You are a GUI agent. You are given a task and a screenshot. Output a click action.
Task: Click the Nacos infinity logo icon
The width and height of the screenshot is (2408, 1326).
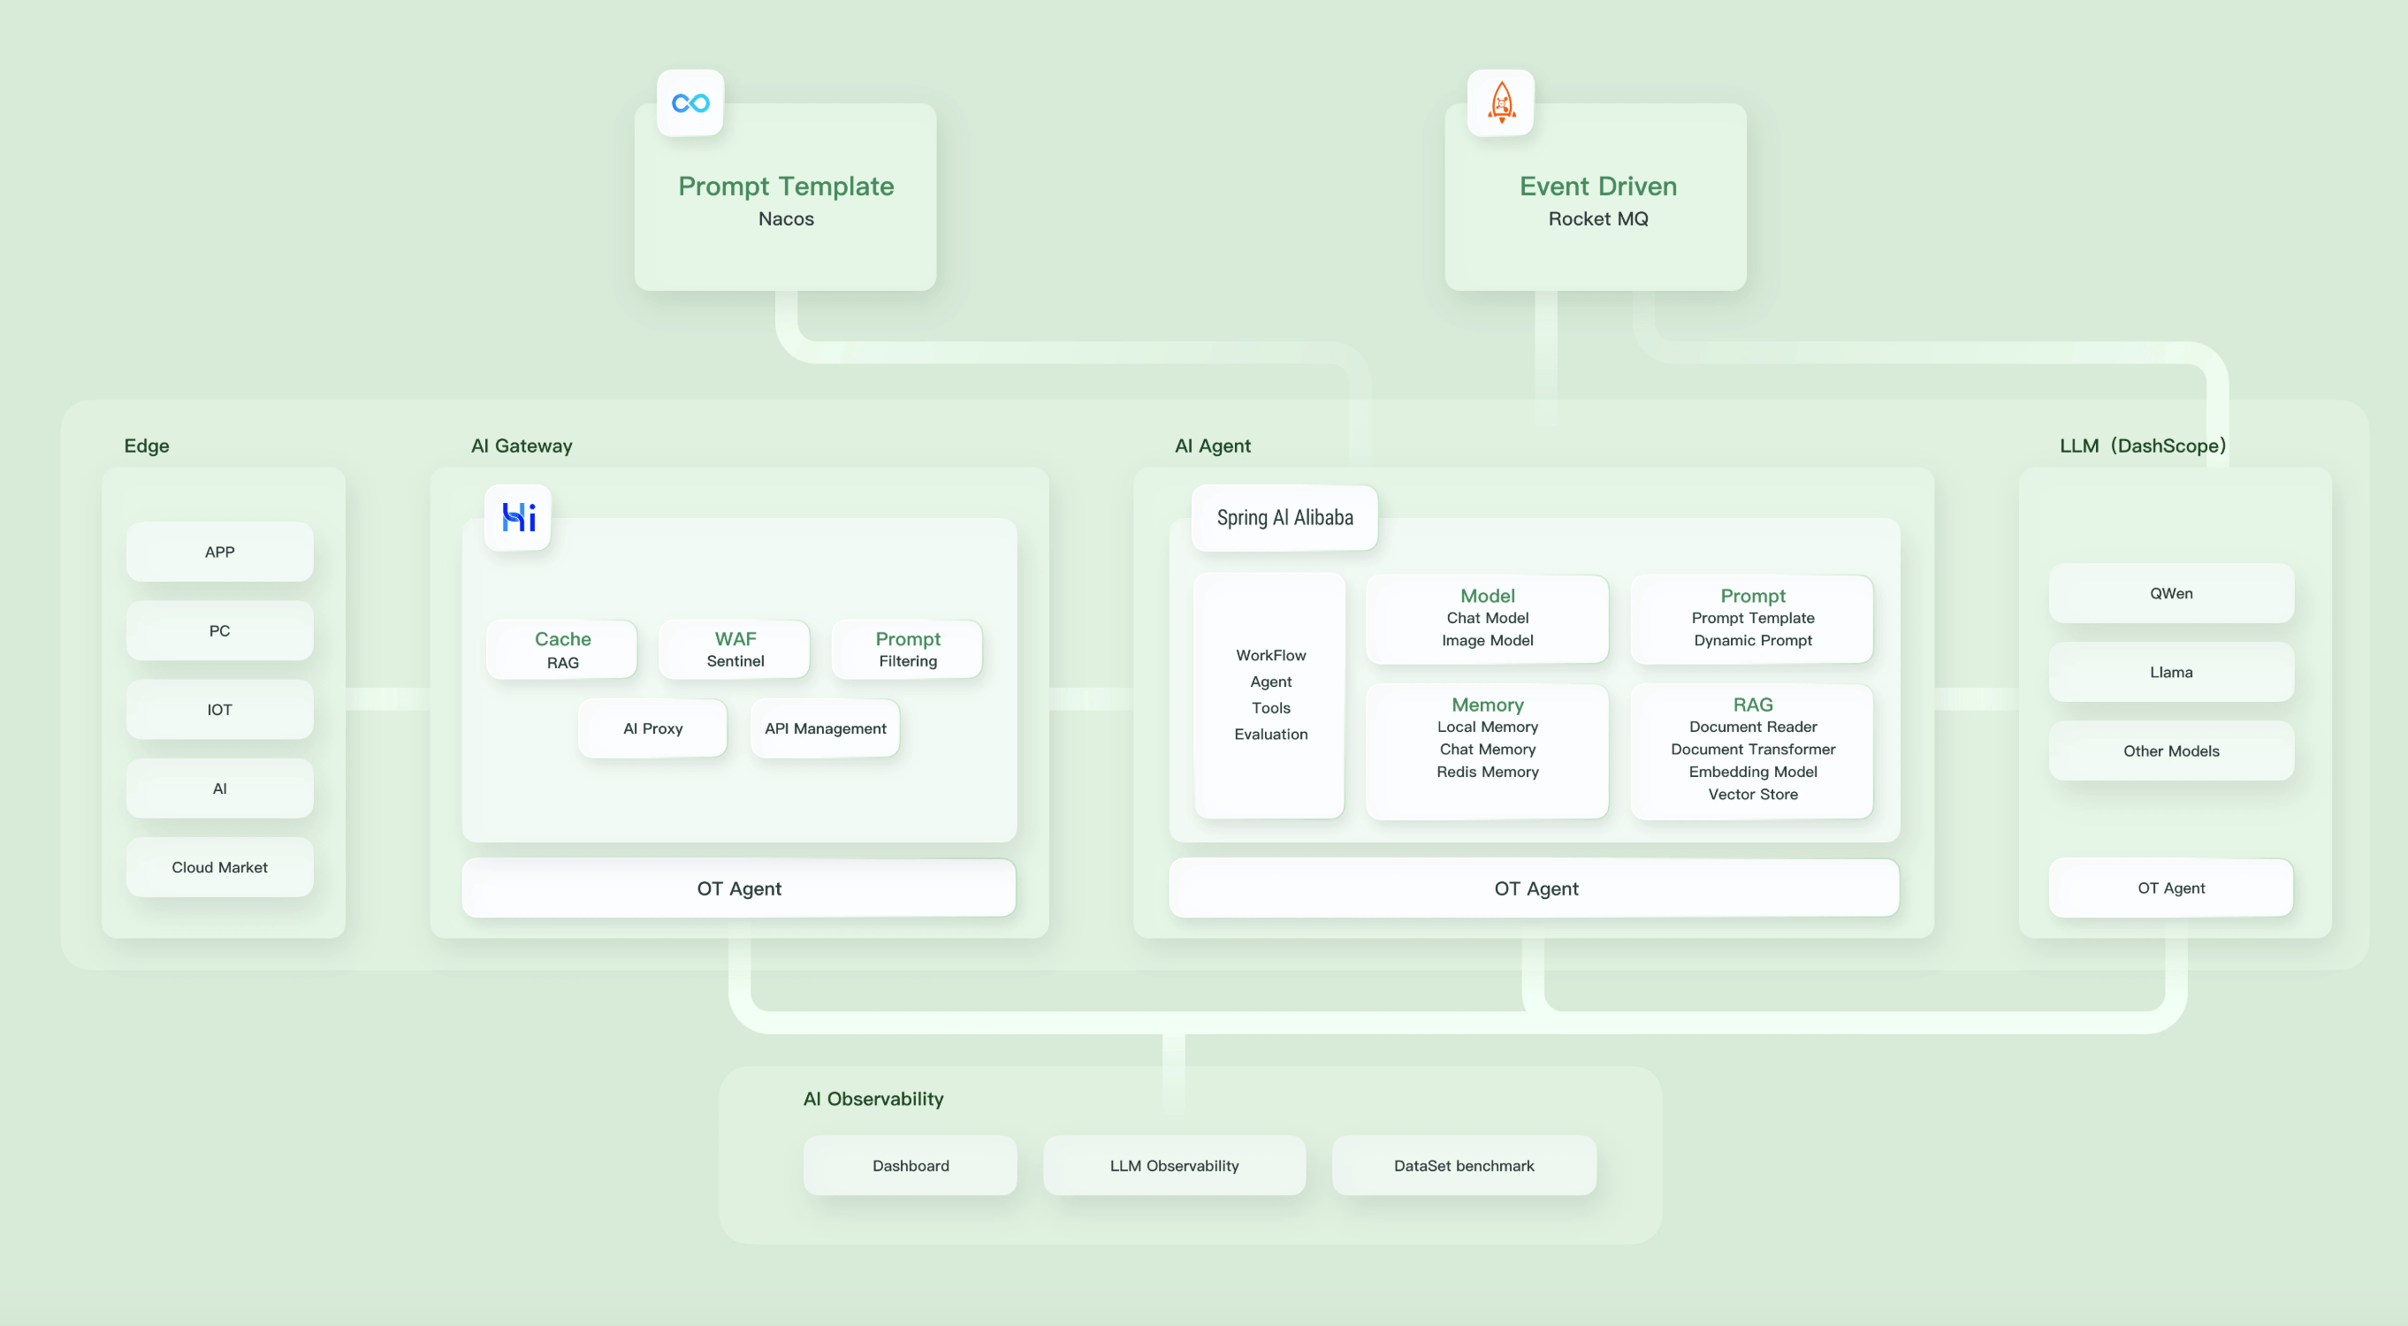click(x=690, y=103)
